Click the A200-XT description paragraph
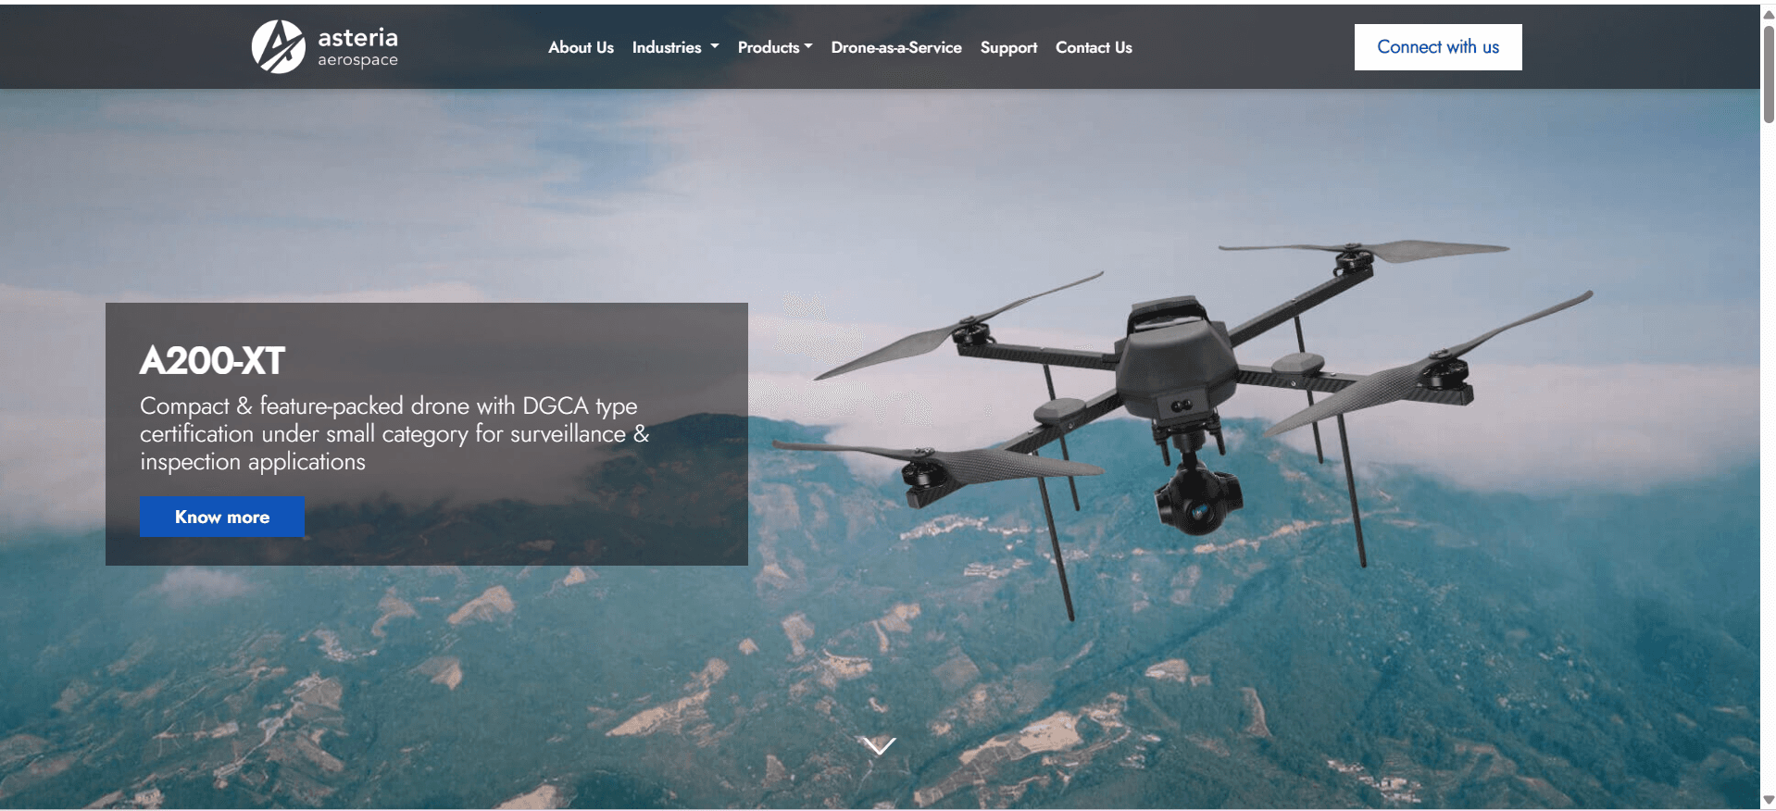This screenshot has height=811, width=1776. (394, 433)
